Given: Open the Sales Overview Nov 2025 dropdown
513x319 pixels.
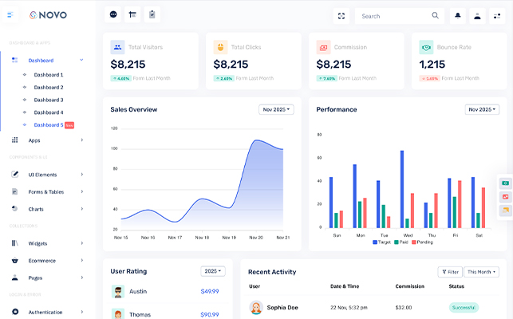Looking at the screenshot, I should pyautogui.click(x=276, y=109).
